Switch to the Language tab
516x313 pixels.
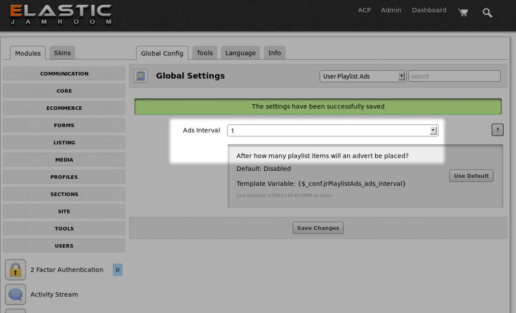tap(240, 53)
